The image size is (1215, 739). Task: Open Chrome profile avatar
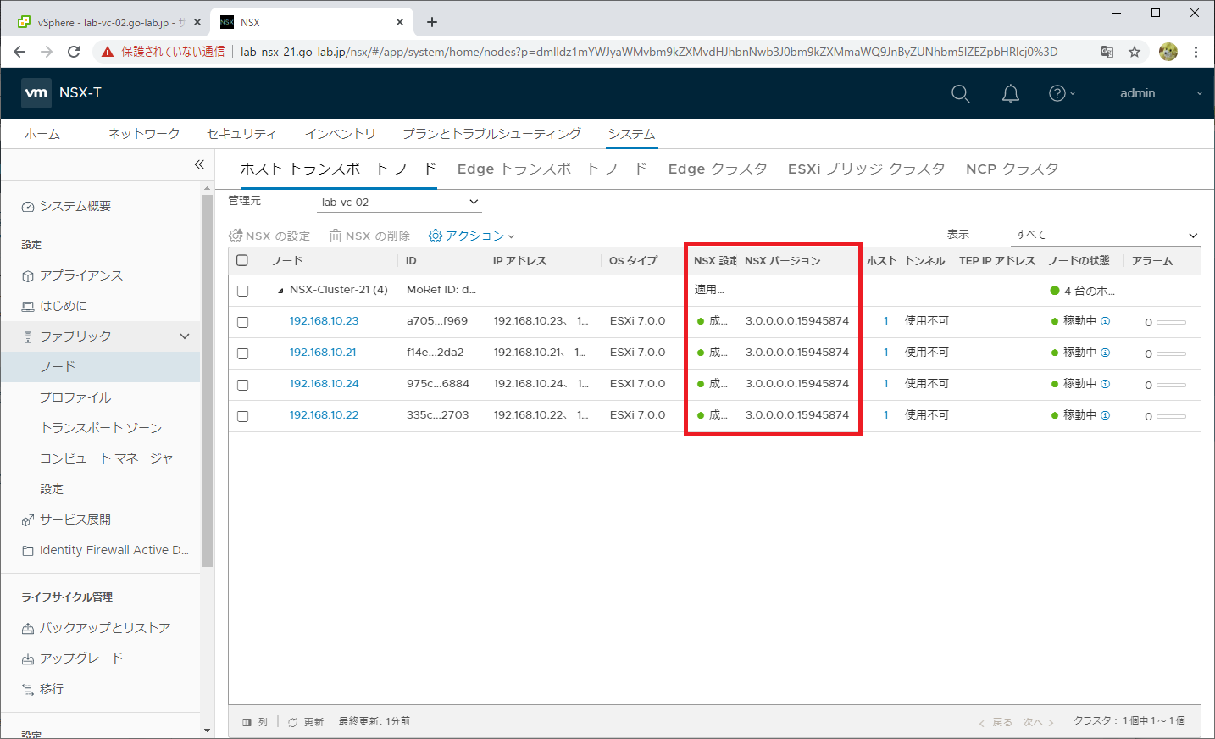pyautogui.click(x=1168, y=52)
